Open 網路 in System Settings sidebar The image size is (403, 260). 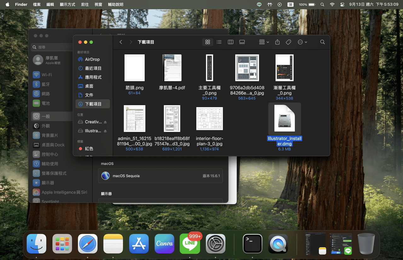52,94
